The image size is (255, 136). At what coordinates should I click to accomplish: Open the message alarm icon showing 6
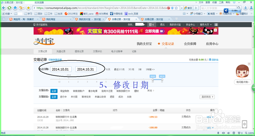coord(151,25)
